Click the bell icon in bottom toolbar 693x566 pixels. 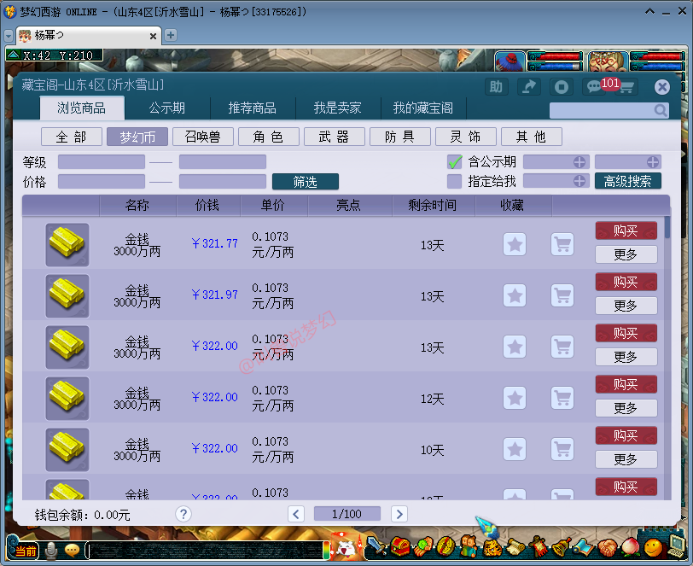[561, 547]
